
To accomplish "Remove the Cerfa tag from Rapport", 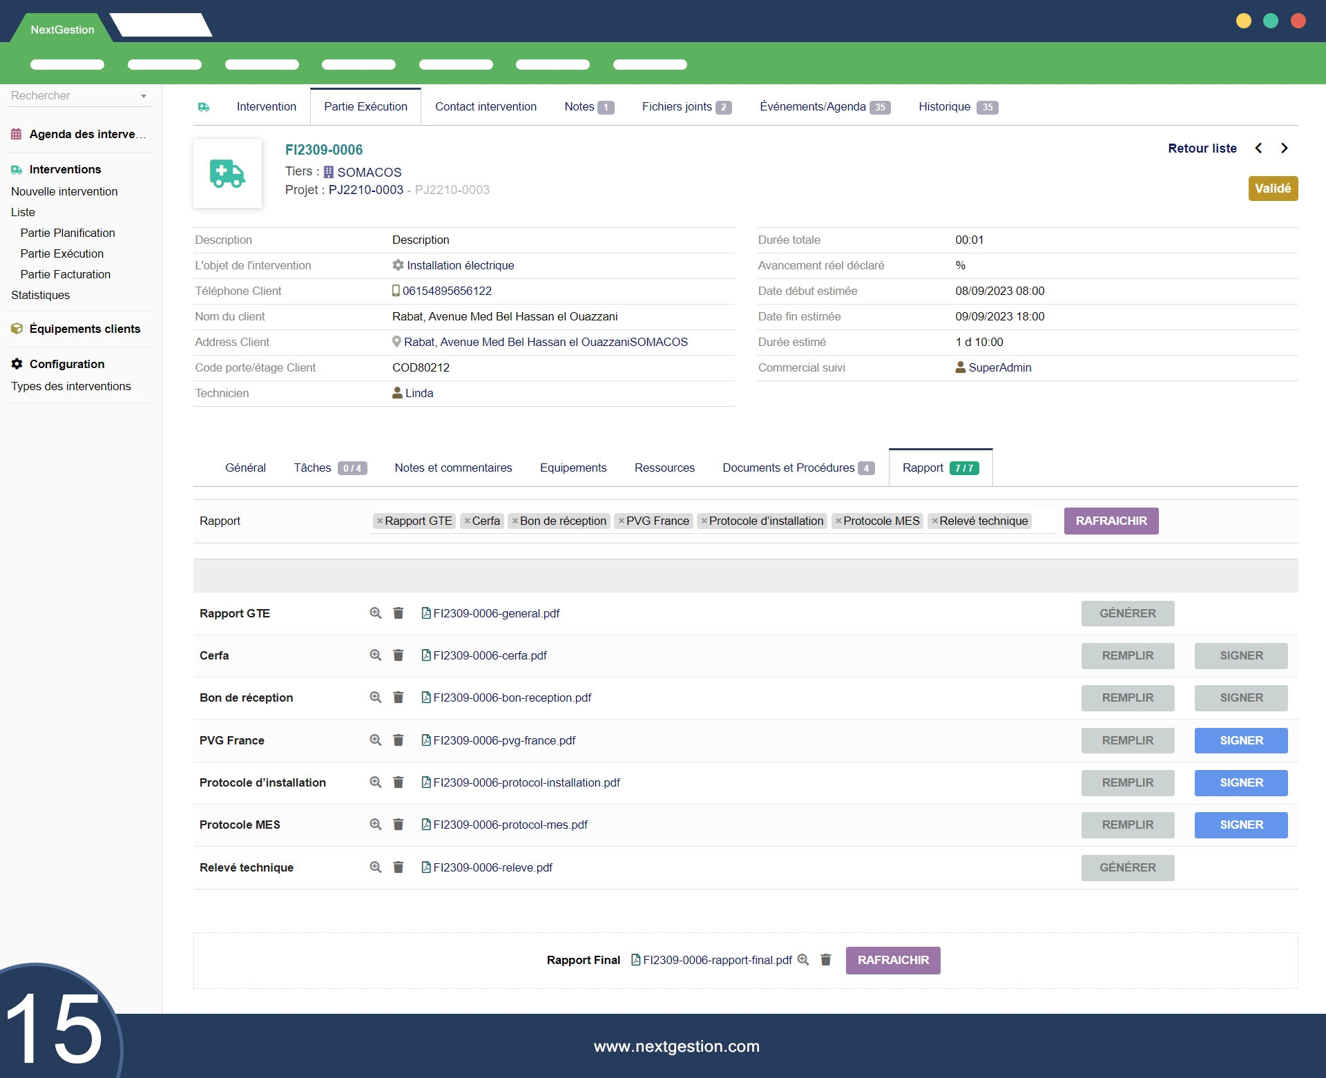I will (468, 521).
